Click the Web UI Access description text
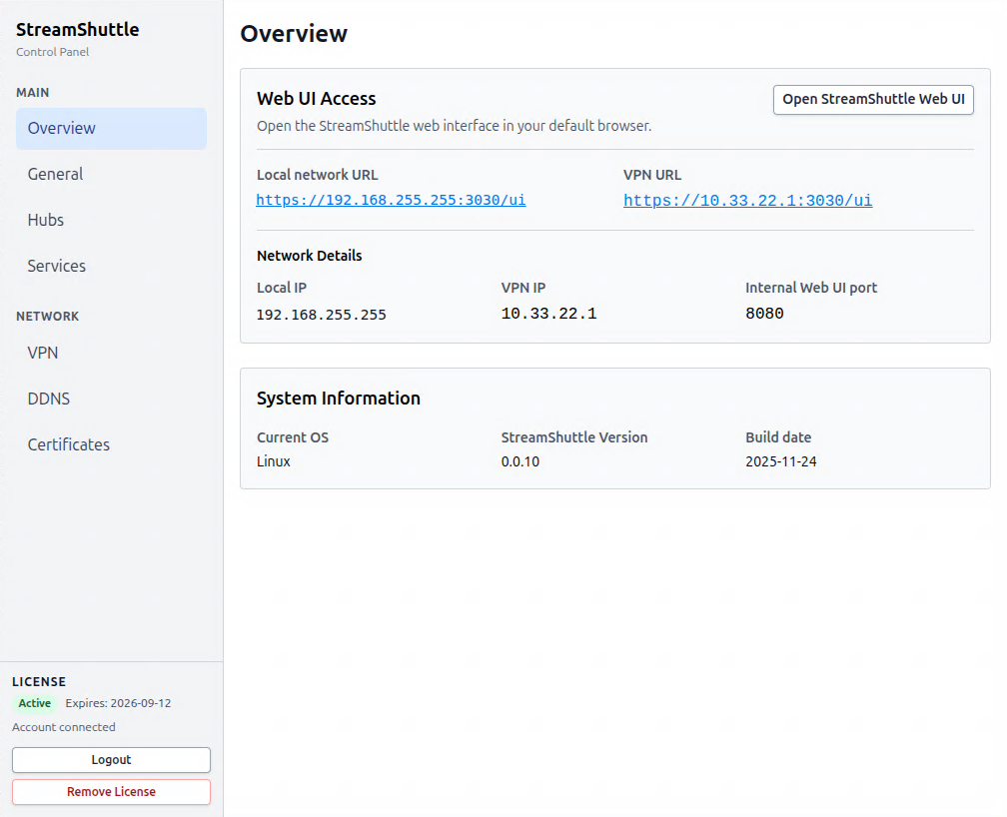The image size is (1007, 817). pyautogui.click(x=454, y=126)
